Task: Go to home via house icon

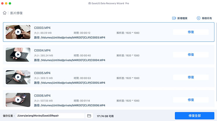Action: tap(5, 13)
